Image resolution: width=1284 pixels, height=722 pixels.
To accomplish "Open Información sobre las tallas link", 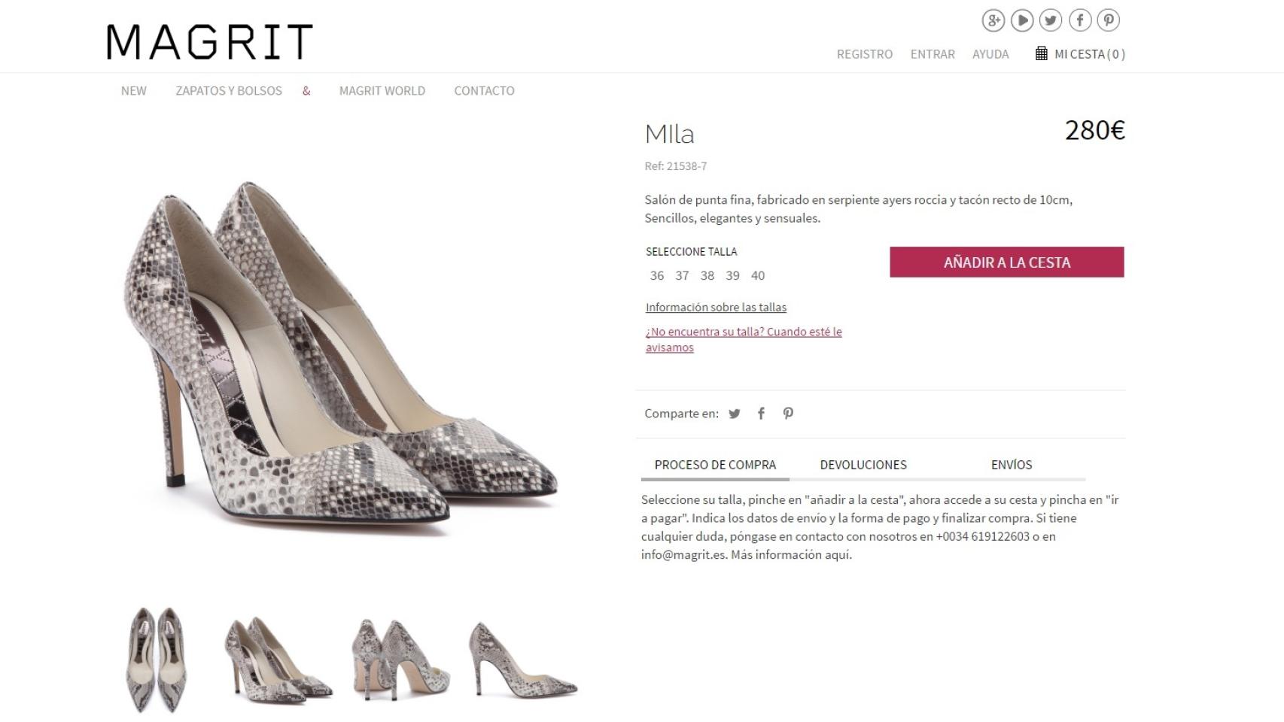I will (715, 307).
